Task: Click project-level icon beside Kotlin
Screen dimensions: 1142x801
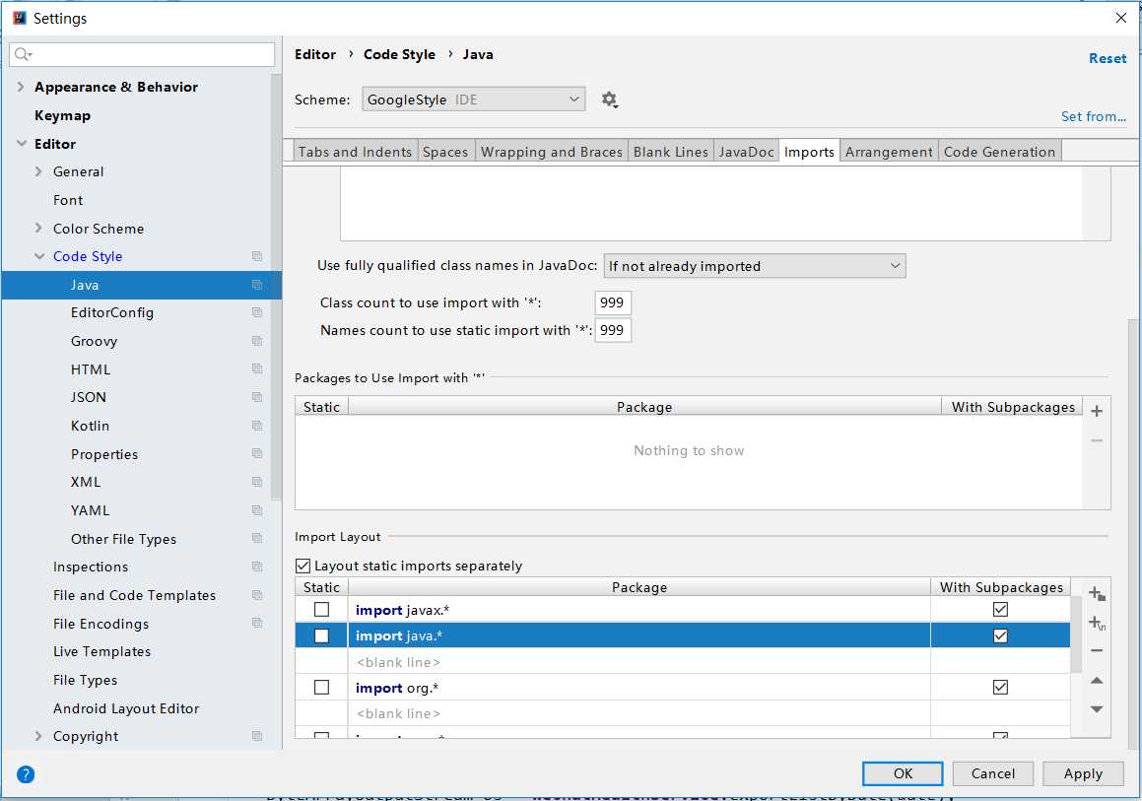Action: pos(257,426)
